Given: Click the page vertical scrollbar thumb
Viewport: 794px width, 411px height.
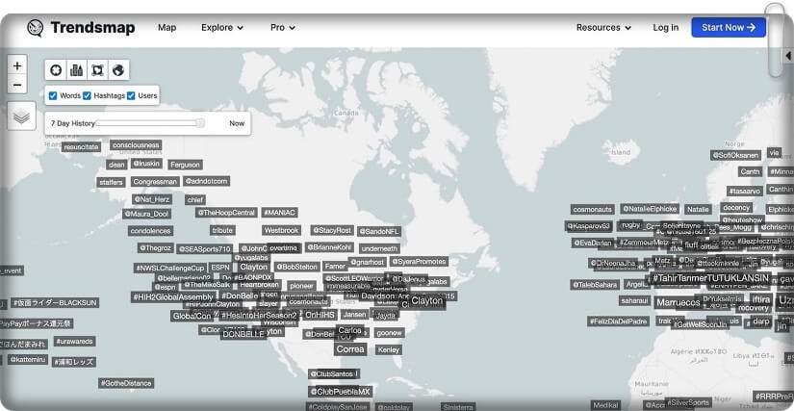Looking at the screenshot, I should click(775, 40).
